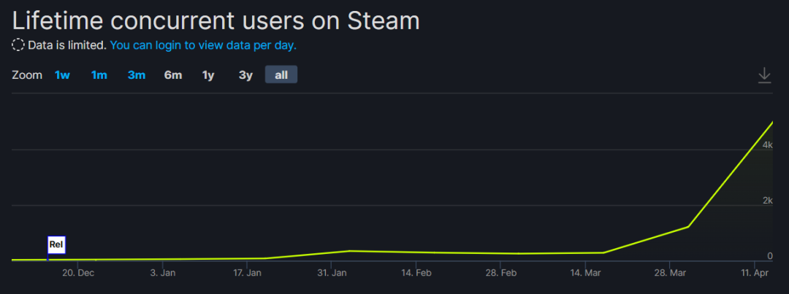This screenshot has width=789, height=294.
Task: Select the 'all' zoom range
Action: pyautogui.click(x=281, y=75)
